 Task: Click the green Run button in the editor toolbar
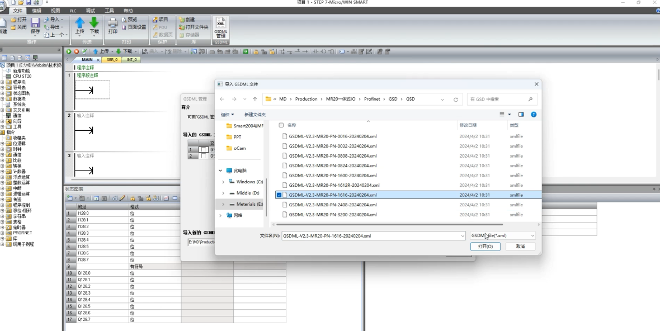tap(69, 51)
